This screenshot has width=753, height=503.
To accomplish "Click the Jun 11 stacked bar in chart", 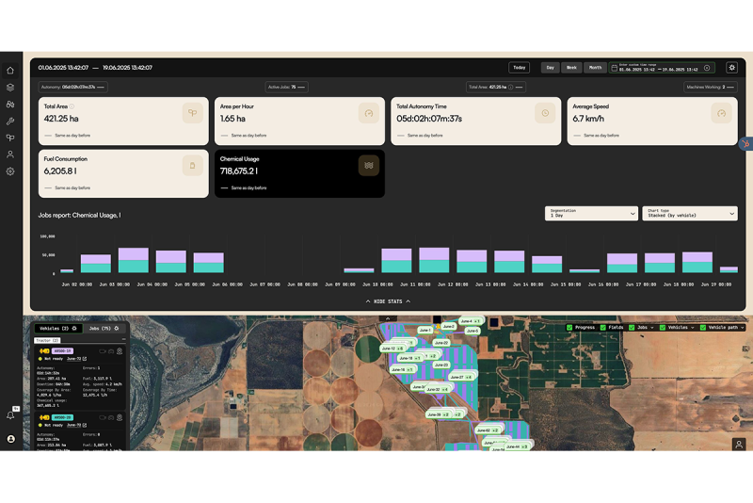I will [x=434, y=260].
